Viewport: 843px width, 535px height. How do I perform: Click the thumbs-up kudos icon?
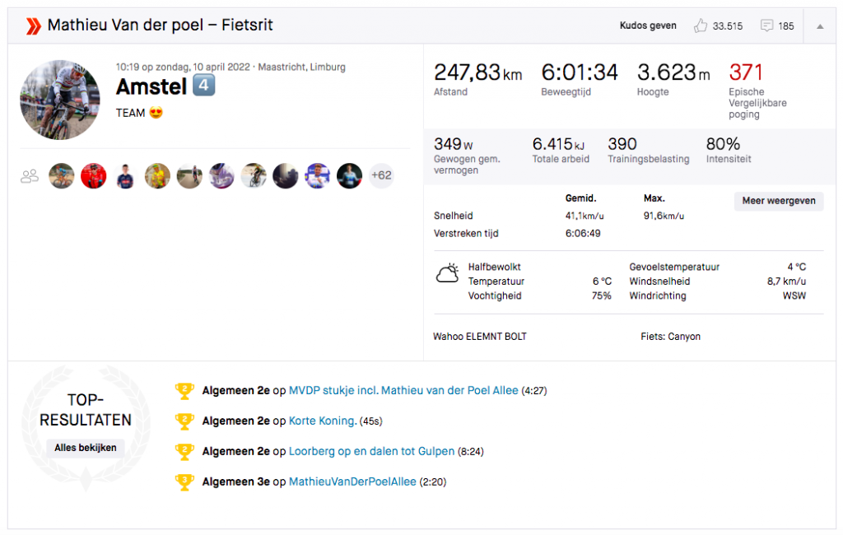[700, 26]
